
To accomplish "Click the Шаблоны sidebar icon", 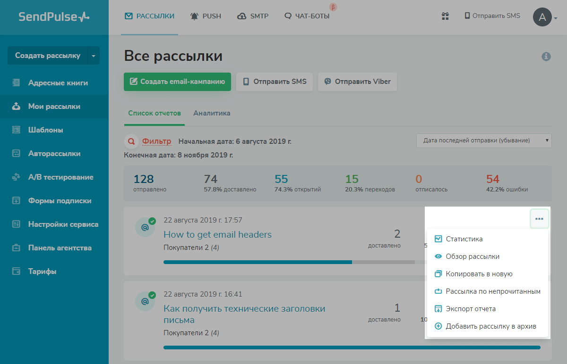I will click(x=16, y=130).
